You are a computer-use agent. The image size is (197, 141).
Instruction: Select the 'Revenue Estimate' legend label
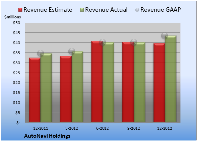pyautogui.click(x=48, y=10)
